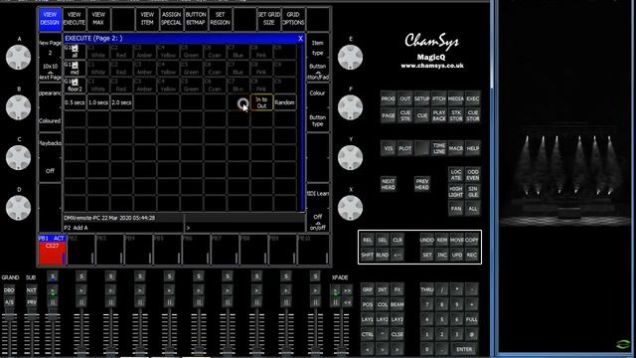Click the TIME LINE key
Screen dimensions: 636x358
click(x=439, y=148)
